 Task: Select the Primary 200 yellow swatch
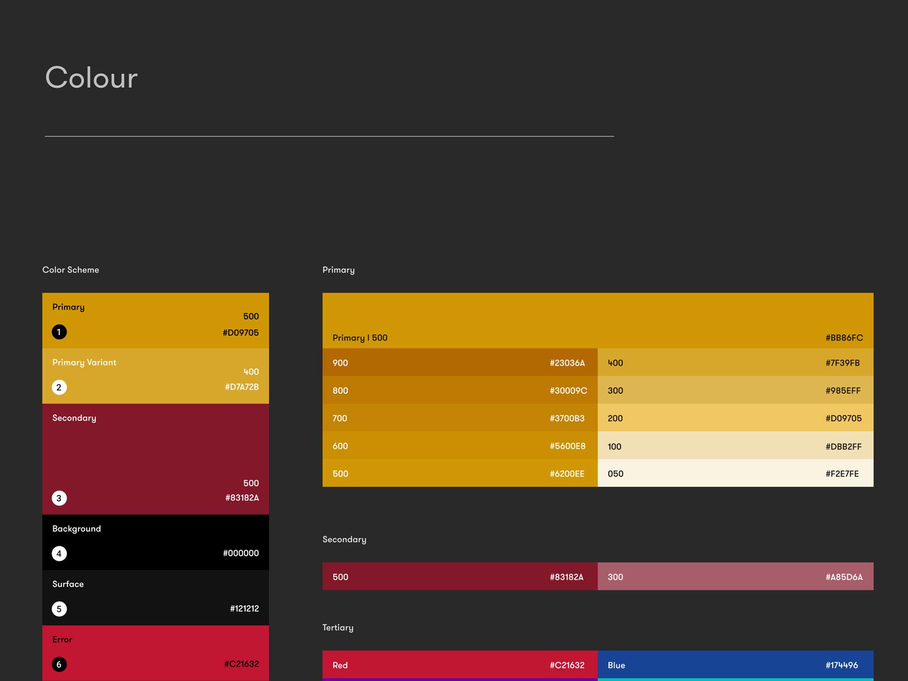tap(735, 418)
